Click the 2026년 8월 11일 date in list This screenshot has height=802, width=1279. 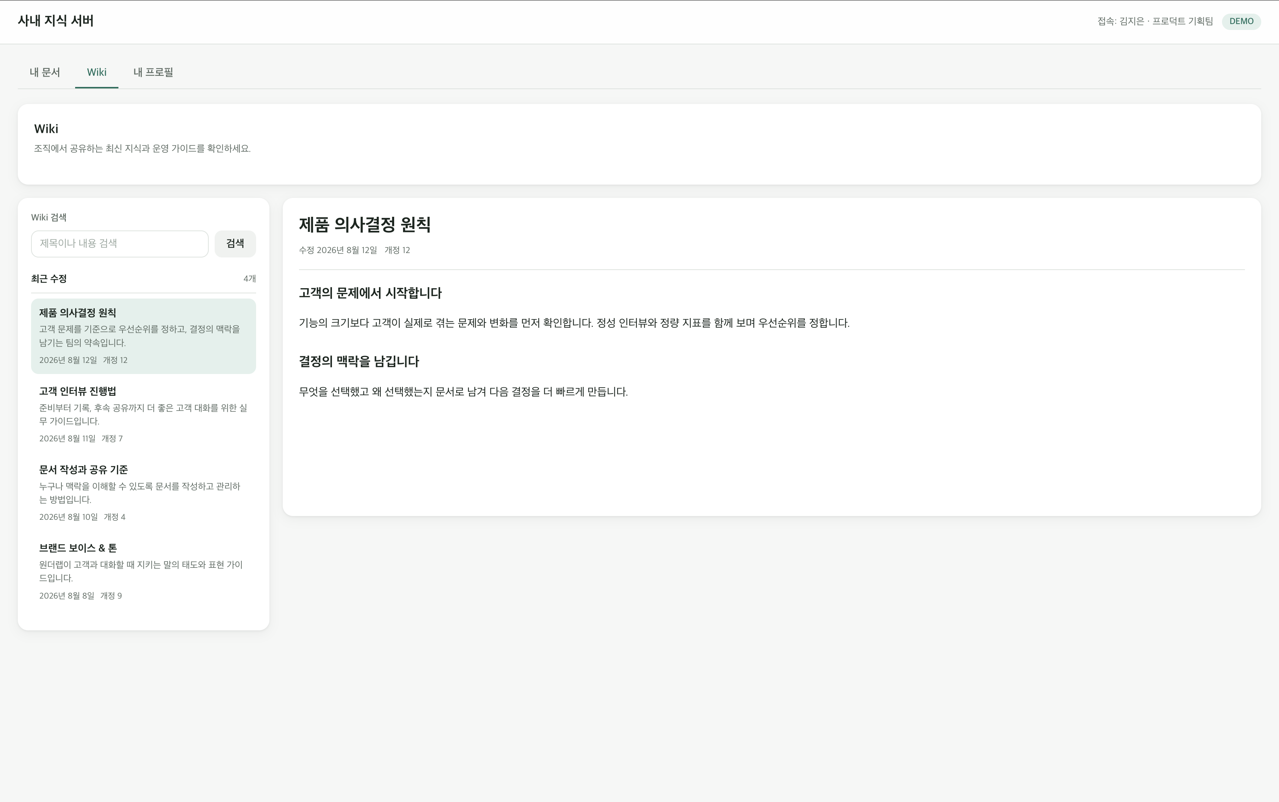click(x=67, y=439)
